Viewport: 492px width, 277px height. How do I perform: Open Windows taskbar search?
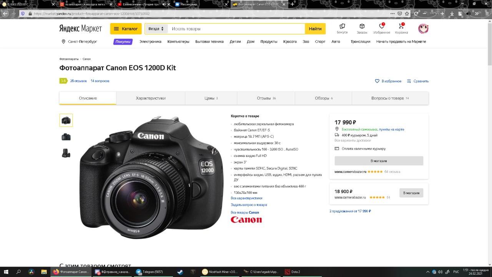click(18, 272)
